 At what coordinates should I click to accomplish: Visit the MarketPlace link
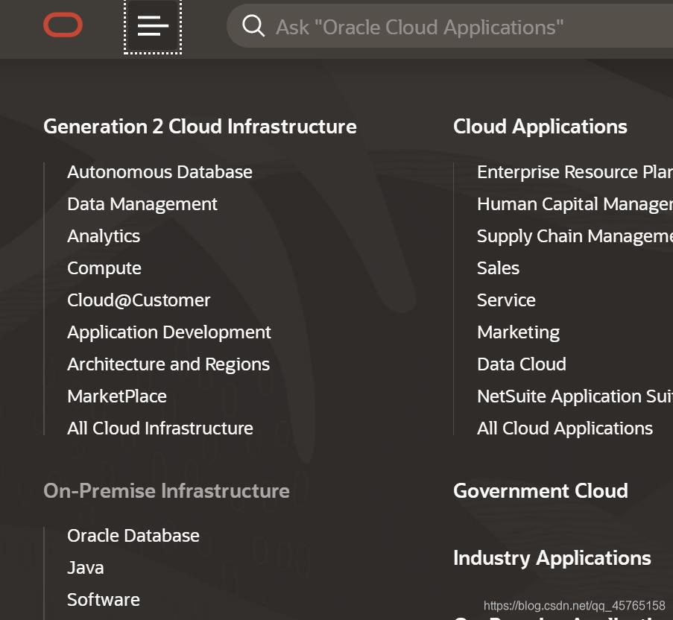click(x=117, y=396)
